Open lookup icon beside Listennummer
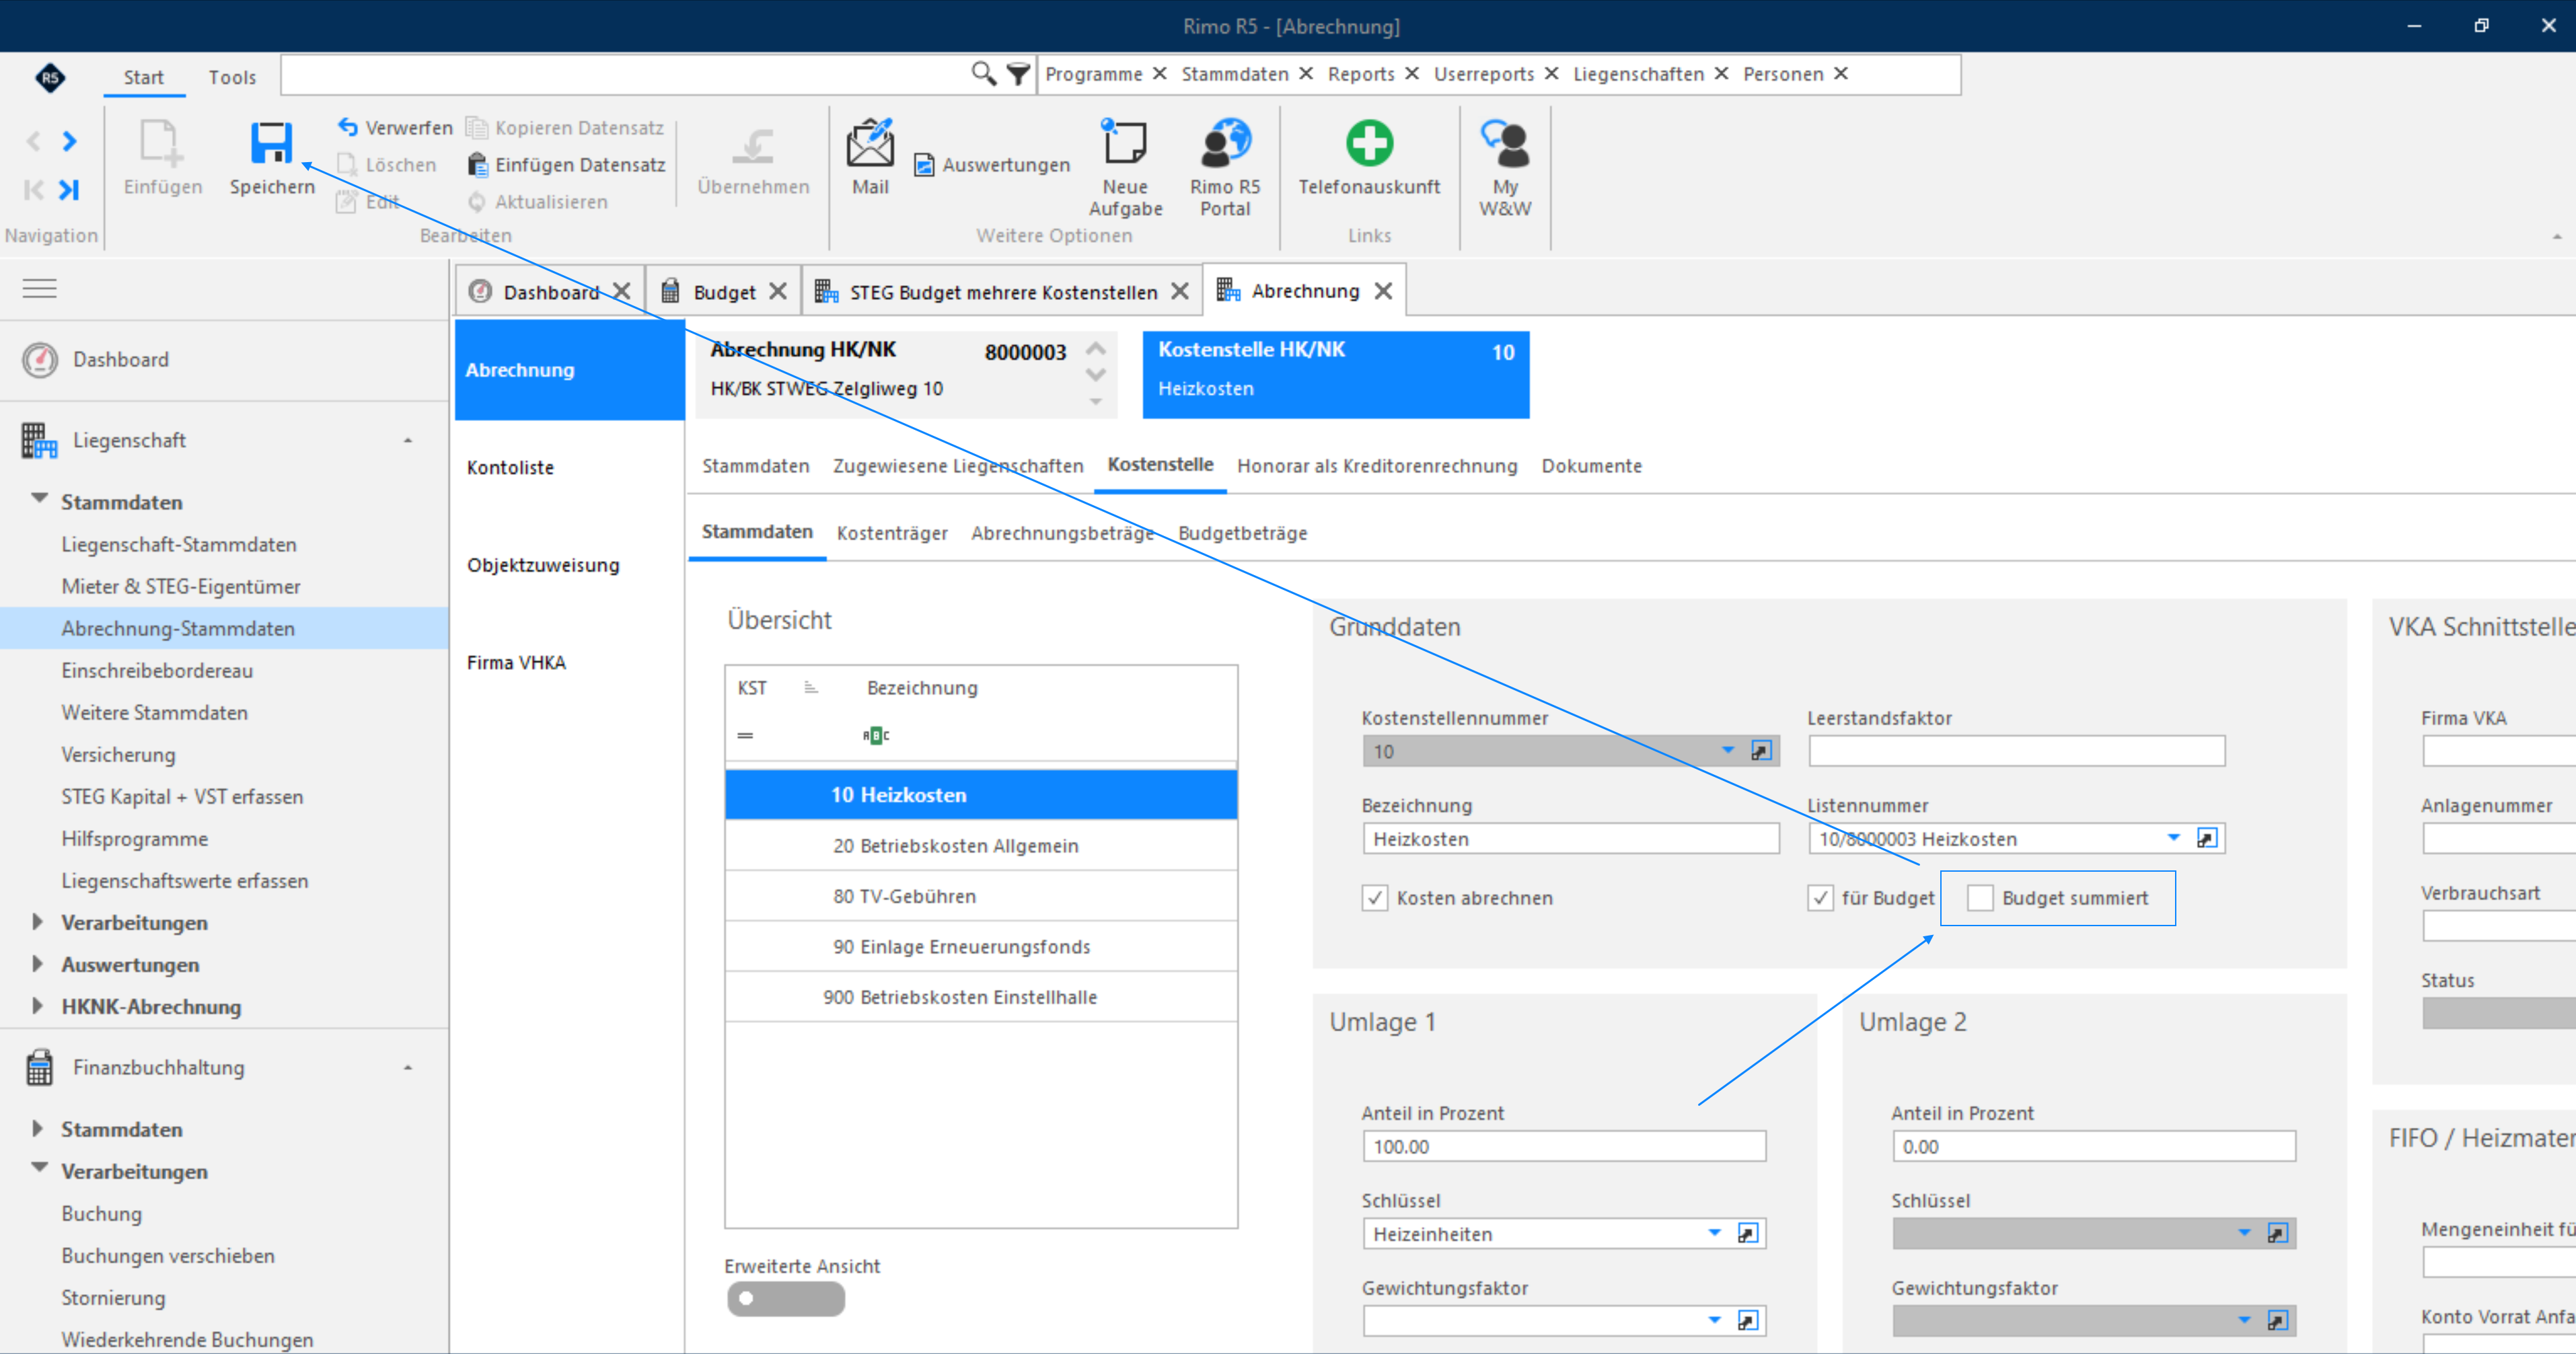The image size is (2576, 1354). tap(2207, 838)
